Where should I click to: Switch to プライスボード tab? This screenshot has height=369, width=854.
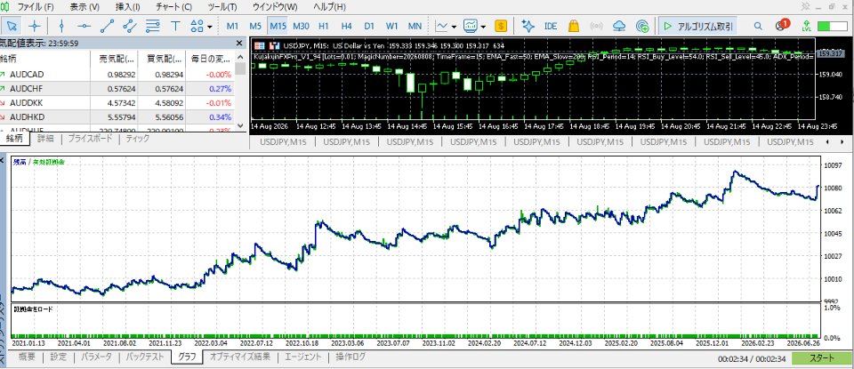(90, 139)
